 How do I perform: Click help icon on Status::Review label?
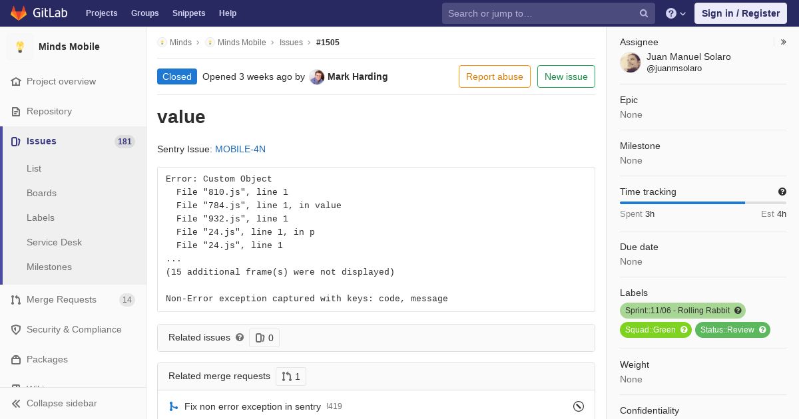click(x=763, y=330)
